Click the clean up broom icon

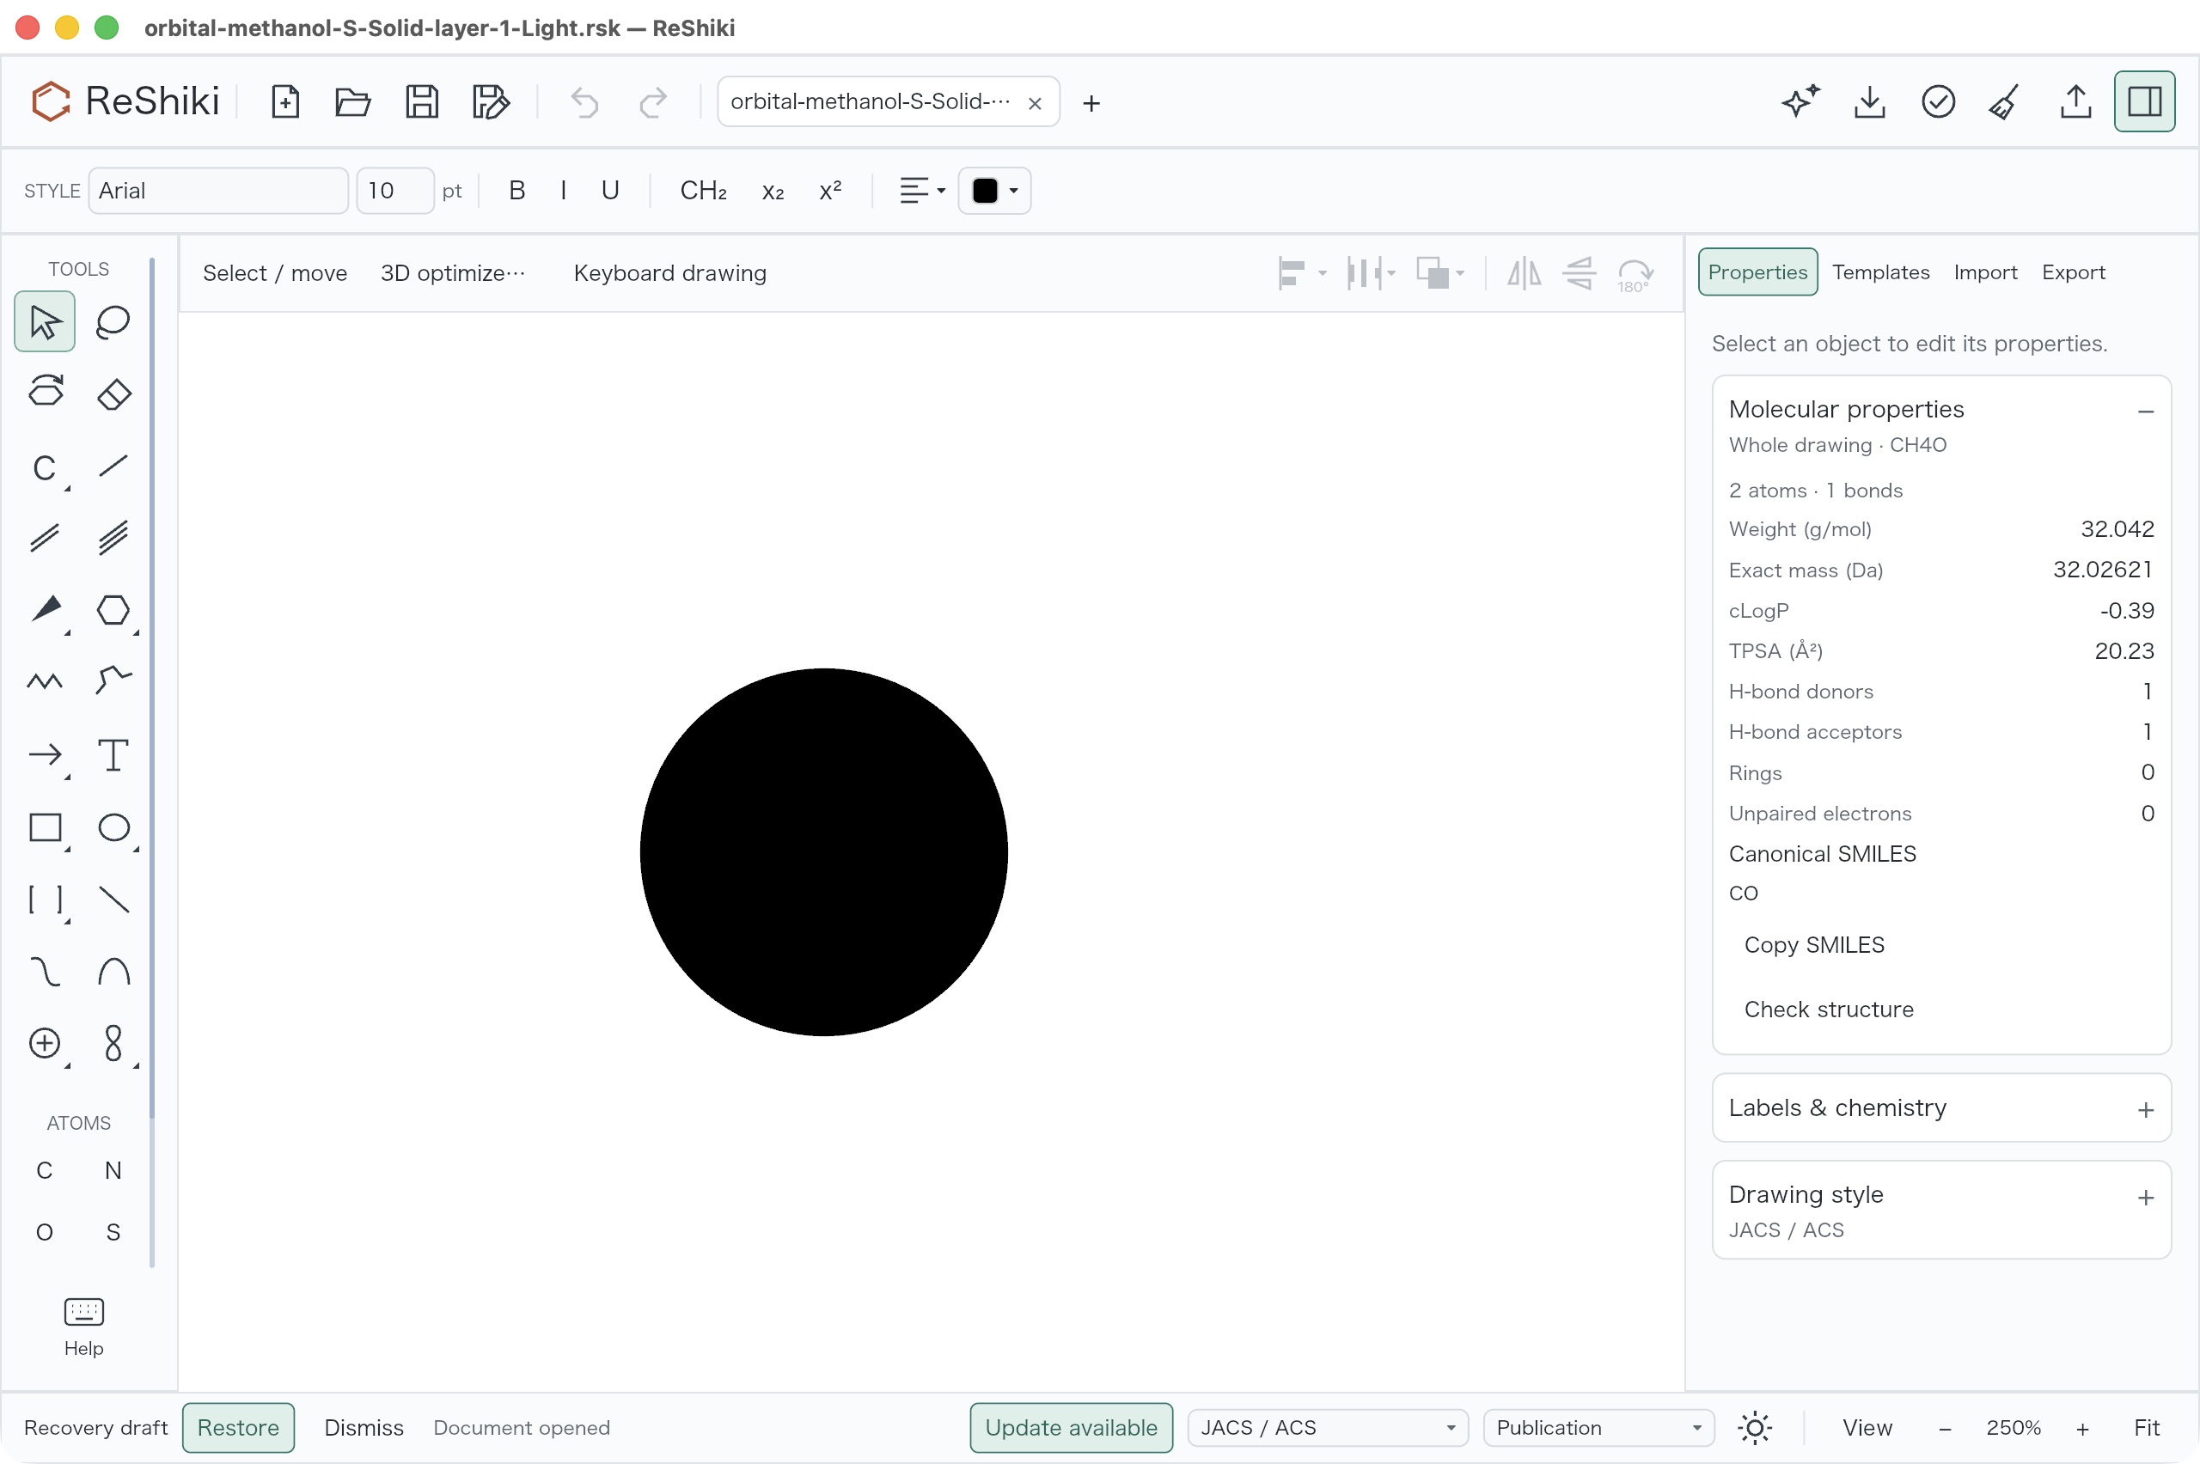coord(2005,101)
